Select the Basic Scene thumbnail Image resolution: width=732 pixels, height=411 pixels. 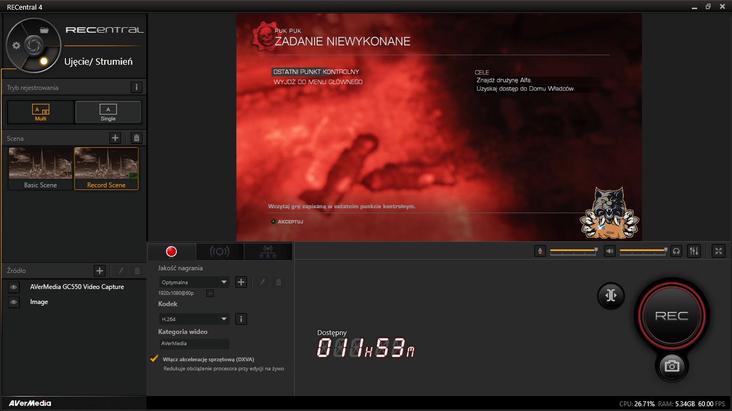(41, 168)
